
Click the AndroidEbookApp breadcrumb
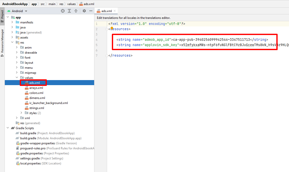[15, 4]
